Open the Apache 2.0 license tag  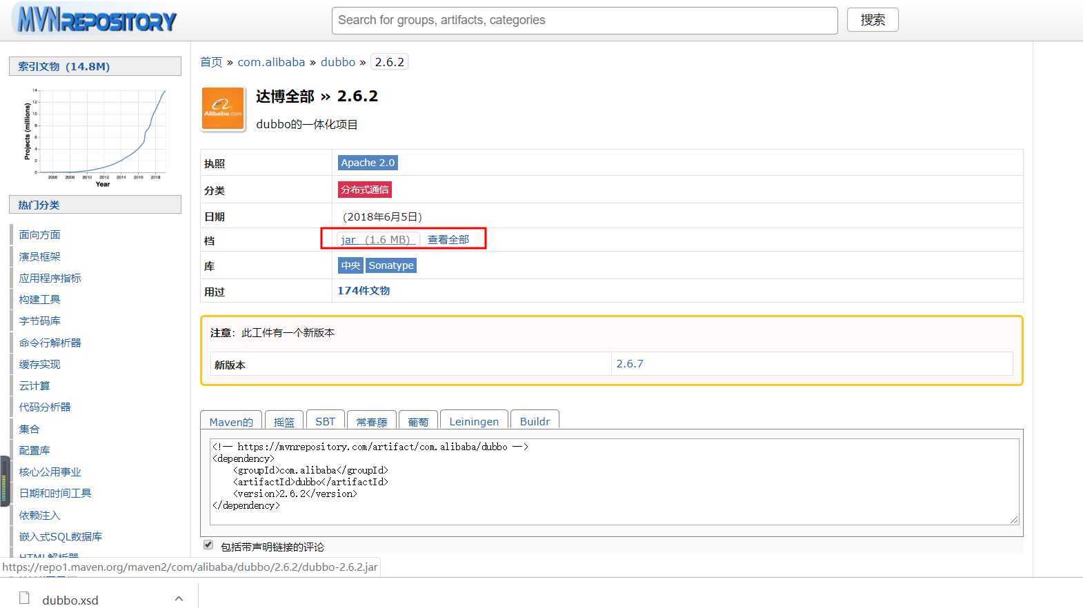pos(368,163)
